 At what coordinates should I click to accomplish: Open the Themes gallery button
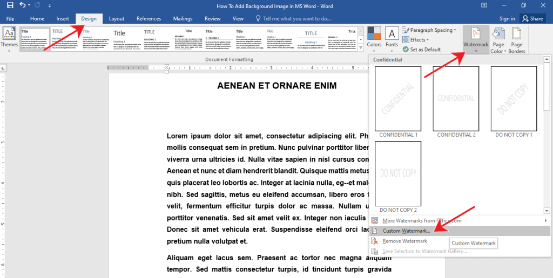[x=9, y=39]
